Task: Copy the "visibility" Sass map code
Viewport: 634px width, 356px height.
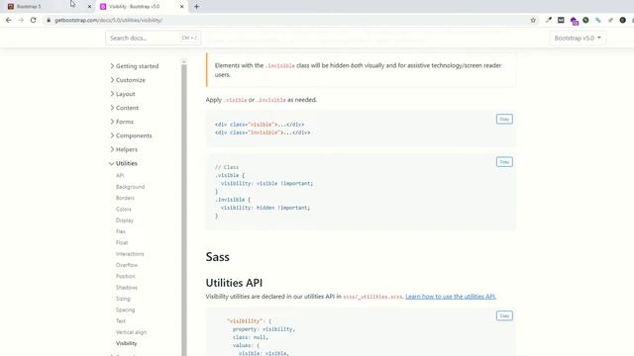Action: pyautogui.click(x=504, y=315)
